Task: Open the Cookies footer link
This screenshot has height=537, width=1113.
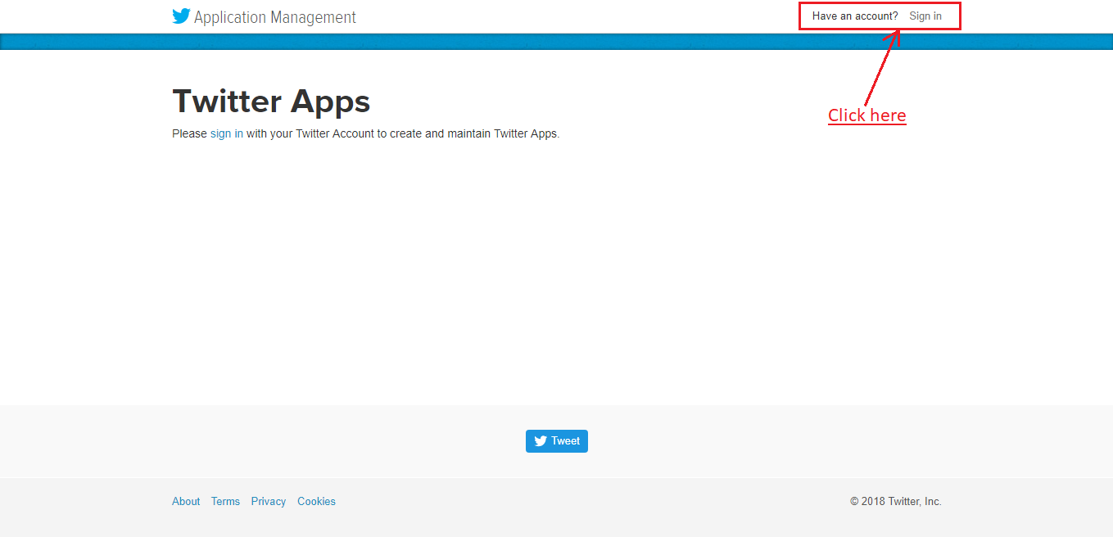Action: [316, 502]
